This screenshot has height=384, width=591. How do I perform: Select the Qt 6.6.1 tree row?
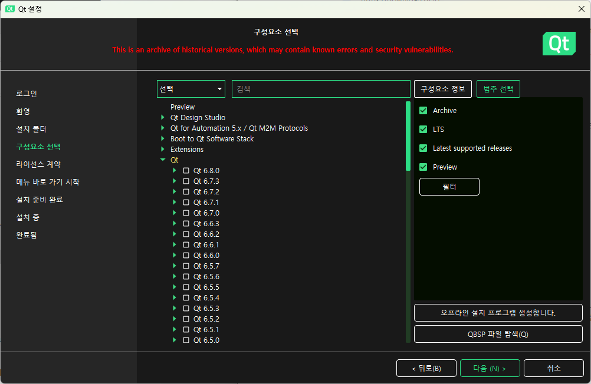click(206, 244)
